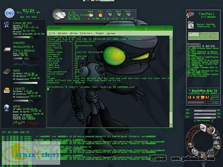Click the FastMail mailbox icon
The image size is (223, 167).
(x=190, y=15)
